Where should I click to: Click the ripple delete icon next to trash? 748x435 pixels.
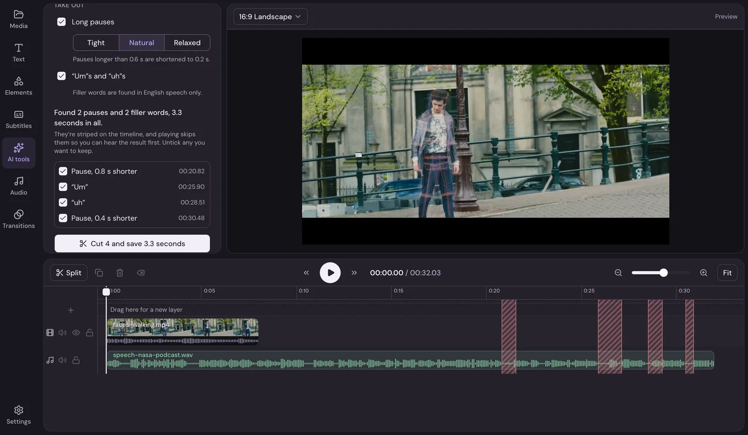point(141,273)
